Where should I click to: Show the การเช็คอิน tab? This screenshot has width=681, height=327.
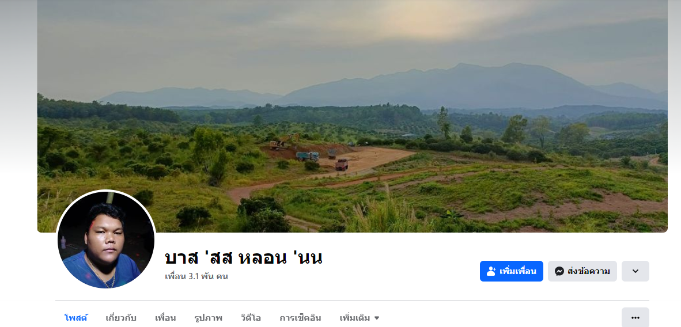coord(301,318)
